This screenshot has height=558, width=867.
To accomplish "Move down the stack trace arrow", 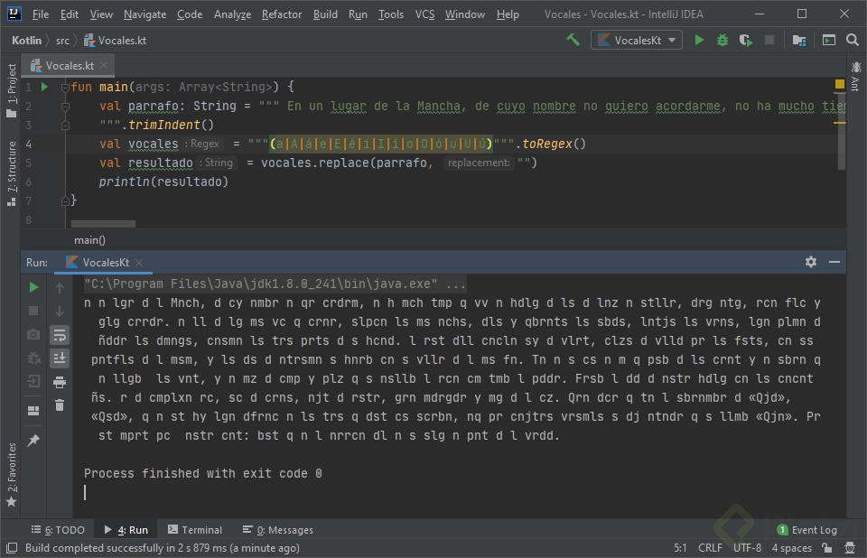I will [60, 311].
